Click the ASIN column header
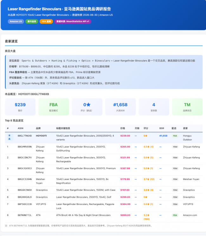Image resolution: width=206 pixels, height=236 pixels. (x=21, y=128)
